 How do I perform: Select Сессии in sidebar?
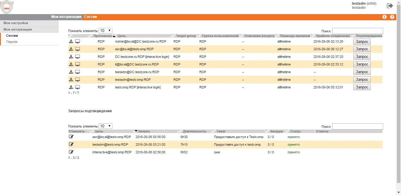12,36
